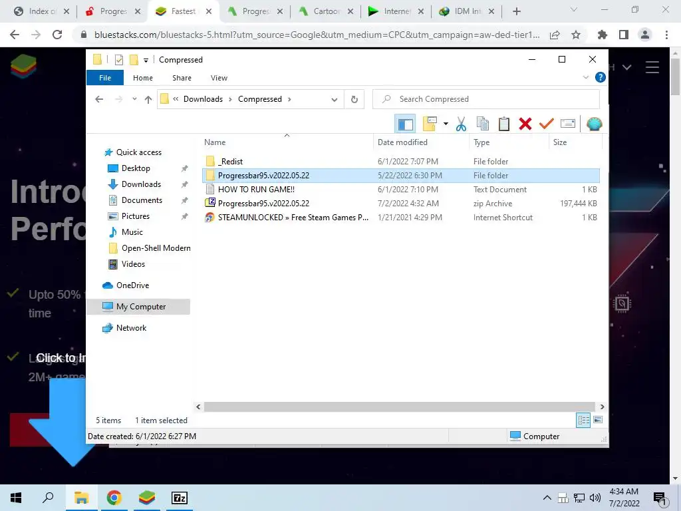This screenshot has width=681, height=511.
Task: Click the properties checkmark in title bar
Action: point(119,60)
